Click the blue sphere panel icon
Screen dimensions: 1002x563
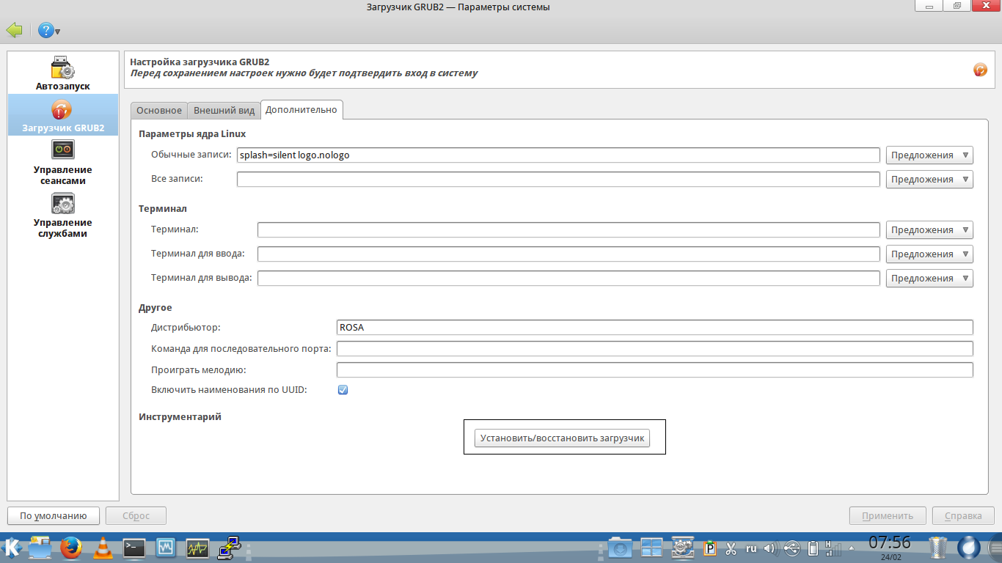(970, 548)
